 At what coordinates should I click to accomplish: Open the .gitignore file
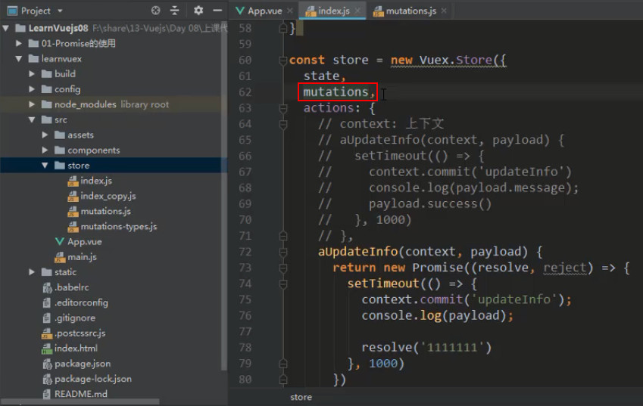coord(75,318)
